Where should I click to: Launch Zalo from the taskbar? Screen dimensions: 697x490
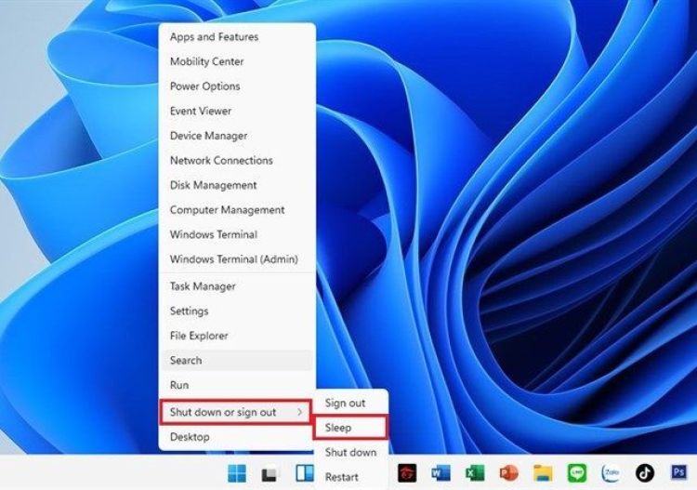click(611, 472)
